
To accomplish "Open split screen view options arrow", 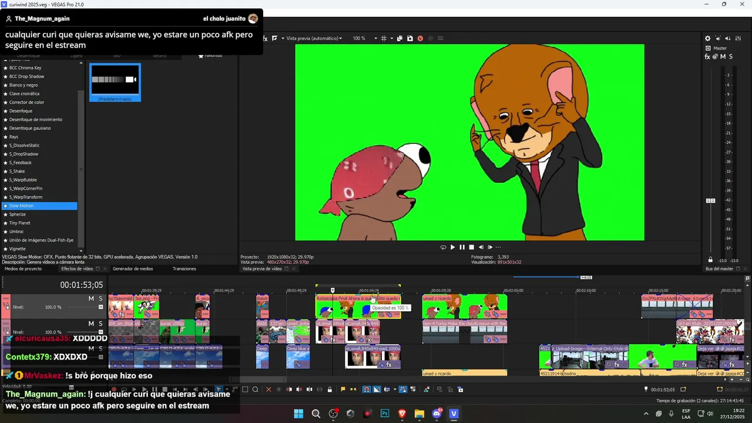I will tap(283, 38).
